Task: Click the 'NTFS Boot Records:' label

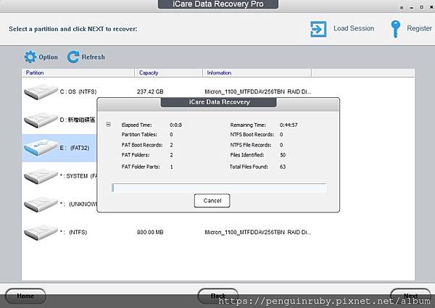Action: click(x=252, y=135)
